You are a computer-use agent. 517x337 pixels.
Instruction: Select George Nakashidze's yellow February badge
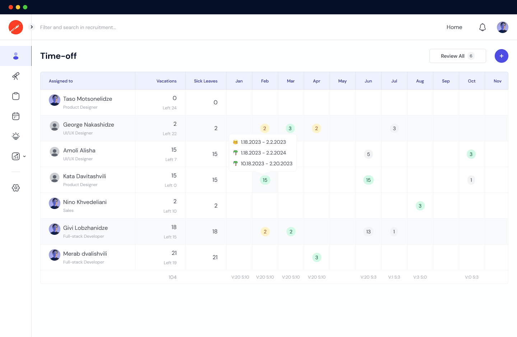coord(265,128)
